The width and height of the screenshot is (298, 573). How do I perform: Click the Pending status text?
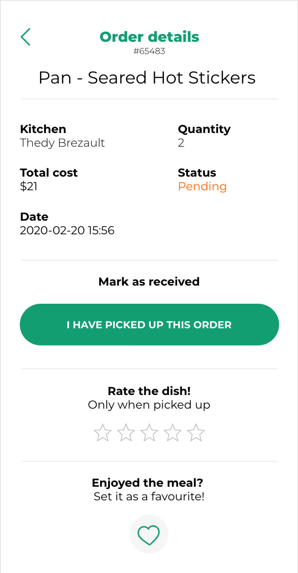[202, 187]
